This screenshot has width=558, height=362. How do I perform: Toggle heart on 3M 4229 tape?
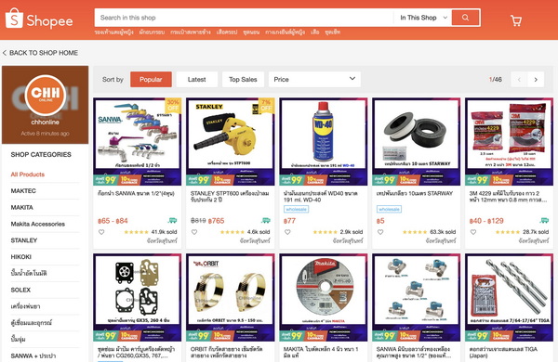tap(473, 232)
